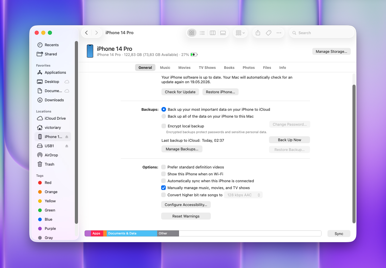
Task: Select the Red tag
Action: pyautogui.click(x=53, y=183)
